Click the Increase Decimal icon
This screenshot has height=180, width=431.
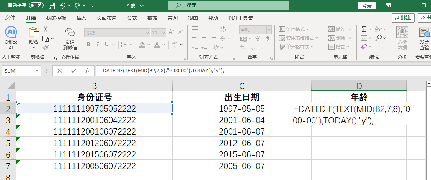tap(243, 47)
